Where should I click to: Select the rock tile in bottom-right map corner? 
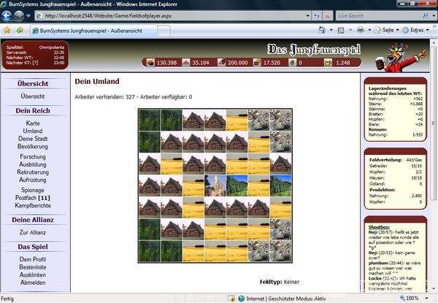281,251
